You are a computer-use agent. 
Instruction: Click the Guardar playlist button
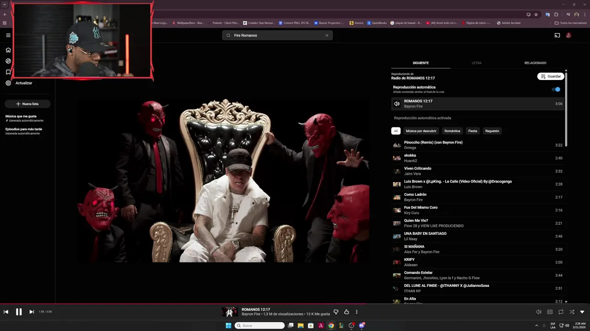coord(550,76)
